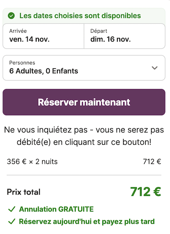Select the ven. 14 nov. arrival date
The height and width of the screenshot is (234, 170).
tap(29, 39)
